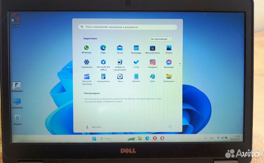264x163 pixels.
Task: Launch Microsoft Store
Action: (x=153, y=50)
